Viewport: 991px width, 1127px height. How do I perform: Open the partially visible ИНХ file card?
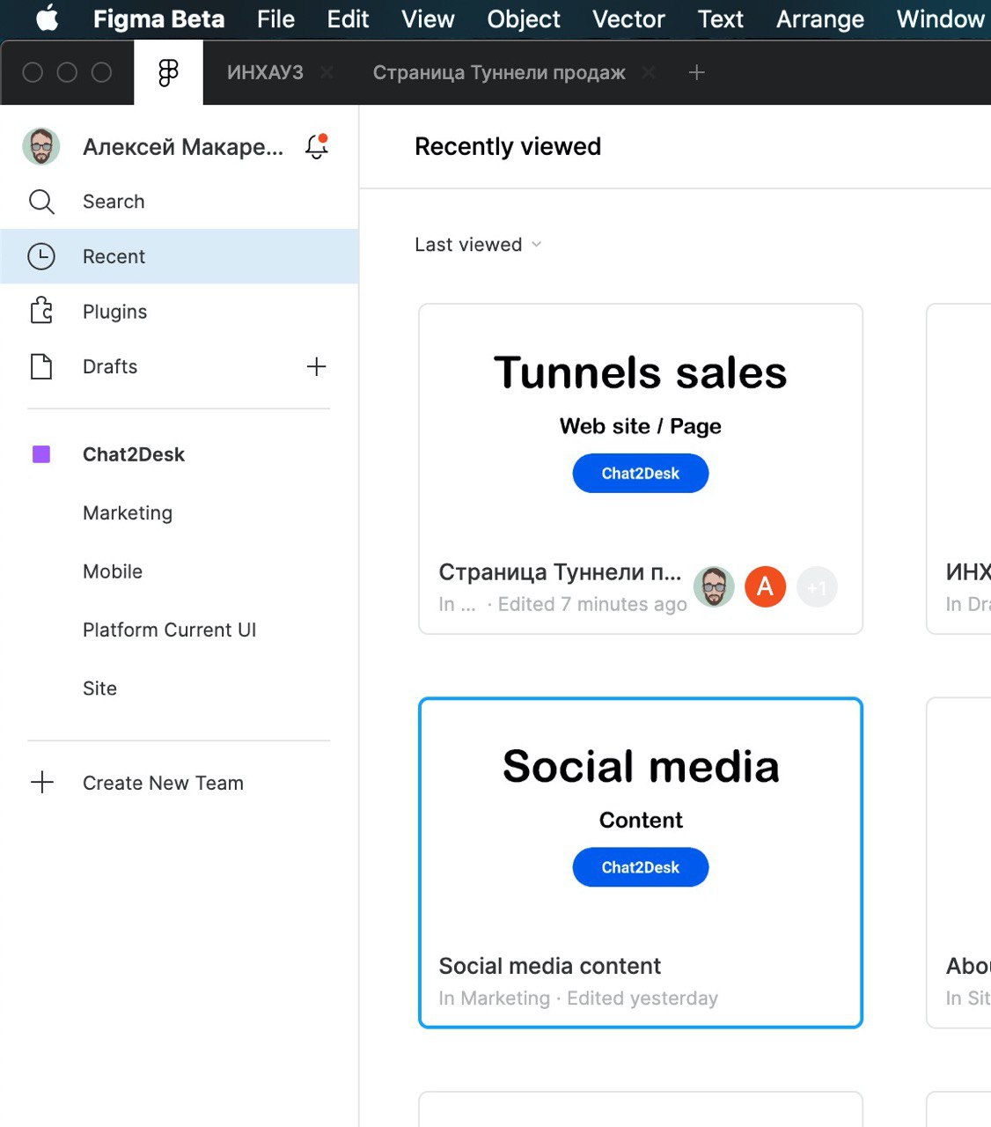click(x=958, y=468)
